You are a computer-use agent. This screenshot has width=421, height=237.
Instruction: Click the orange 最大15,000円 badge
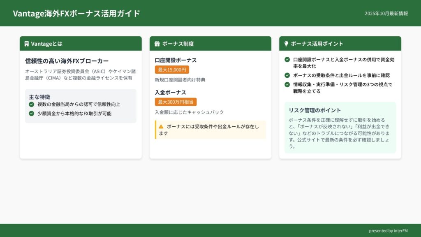pyautogui.click(x=172, y=70)
